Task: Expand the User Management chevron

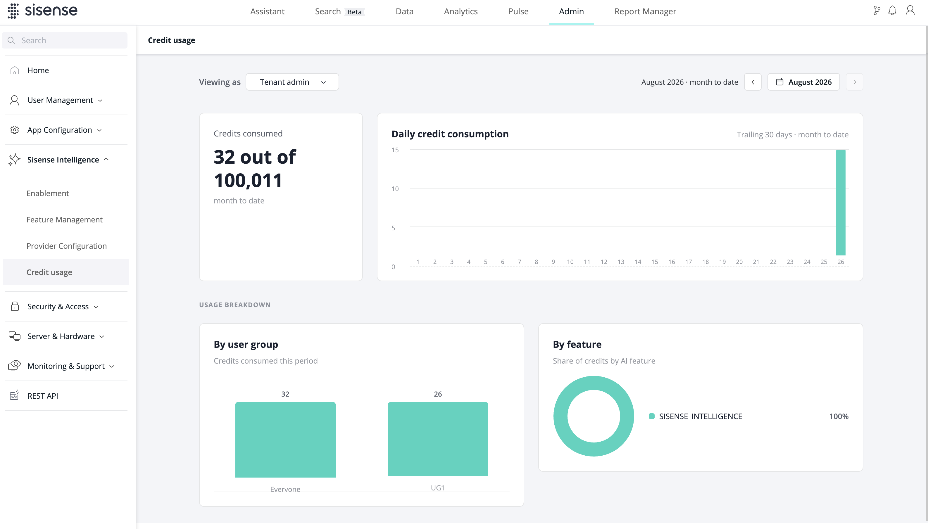Action: (100, 100)
